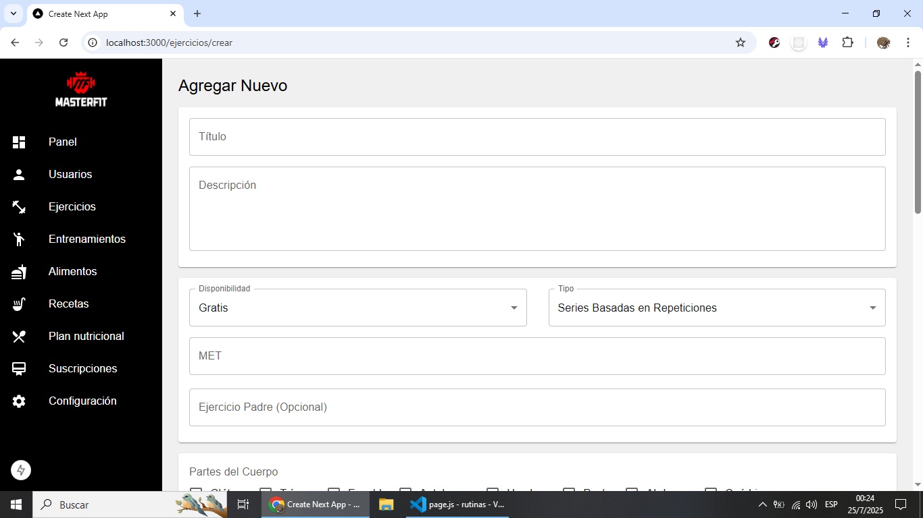Open the Next.js dev tools lightning badge
Viewport: 923px width, 518px height.
point(21,470)
